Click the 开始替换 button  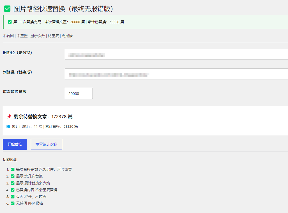point(15,144)
